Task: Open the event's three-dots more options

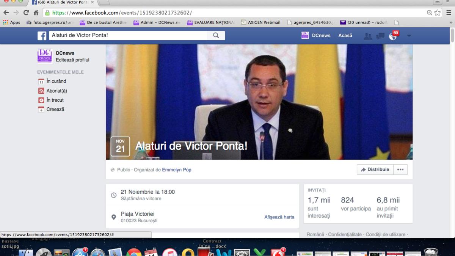Action: click(x=400, y=170)
